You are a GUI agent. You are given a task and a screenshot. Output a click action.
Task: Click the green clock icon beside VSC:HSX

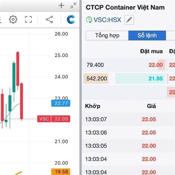pos(89,20)
